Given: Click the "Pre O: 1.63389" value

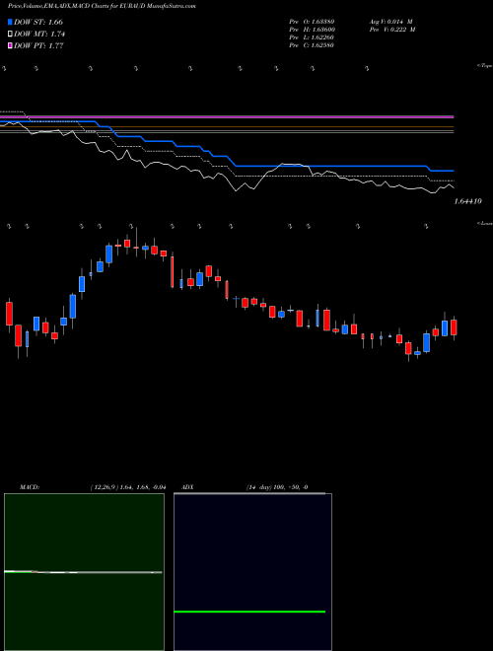Looking at the screenshot, I should tap(313, 22).
